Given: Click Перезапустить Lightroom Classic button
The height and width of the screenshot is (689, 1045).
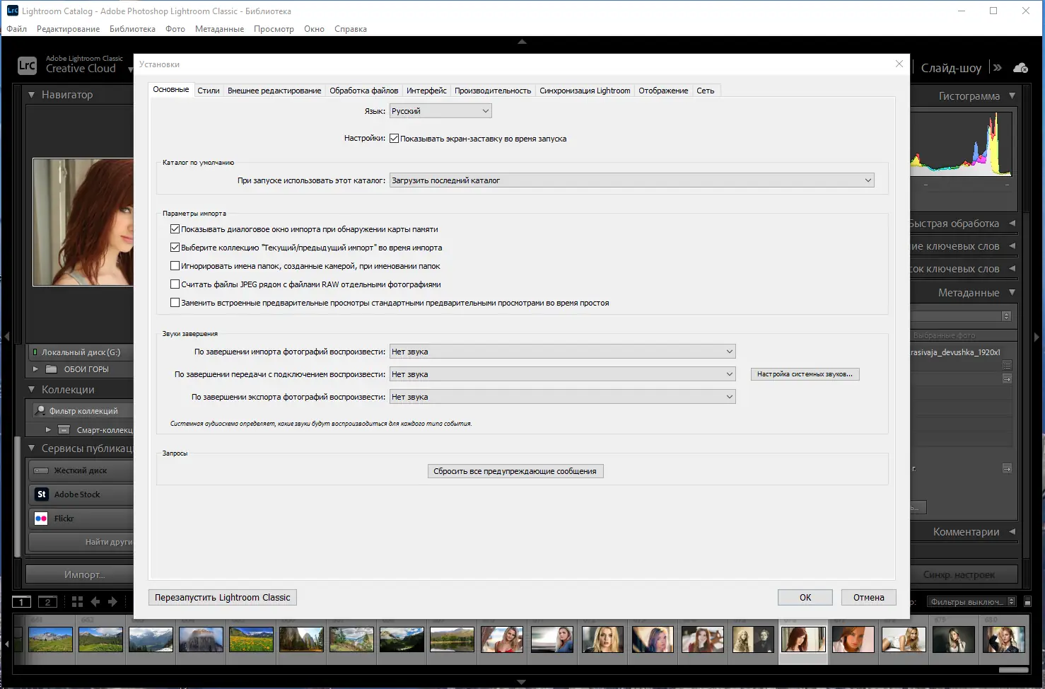Looking at the screenshot, I should click(223, 598).
